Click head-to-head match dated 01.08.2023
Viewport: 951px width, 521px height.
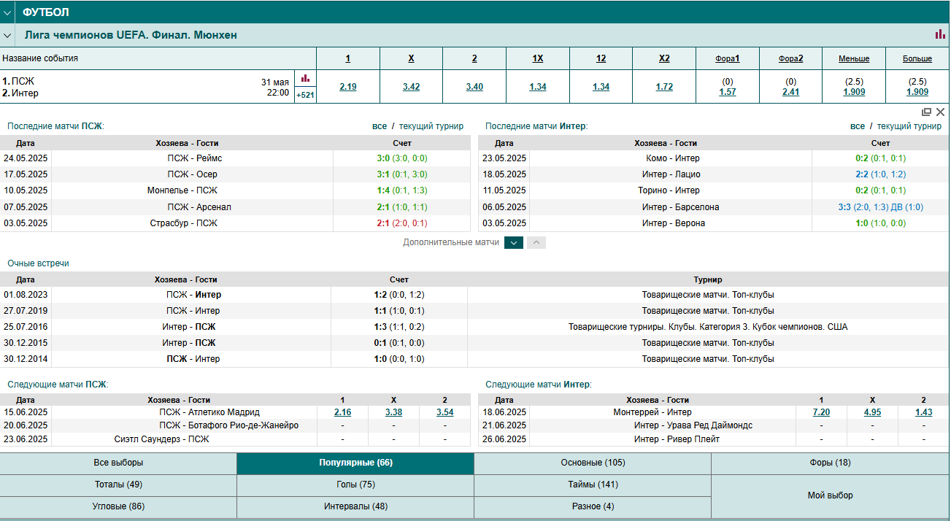pyautogui.click(x=474, y=295)
